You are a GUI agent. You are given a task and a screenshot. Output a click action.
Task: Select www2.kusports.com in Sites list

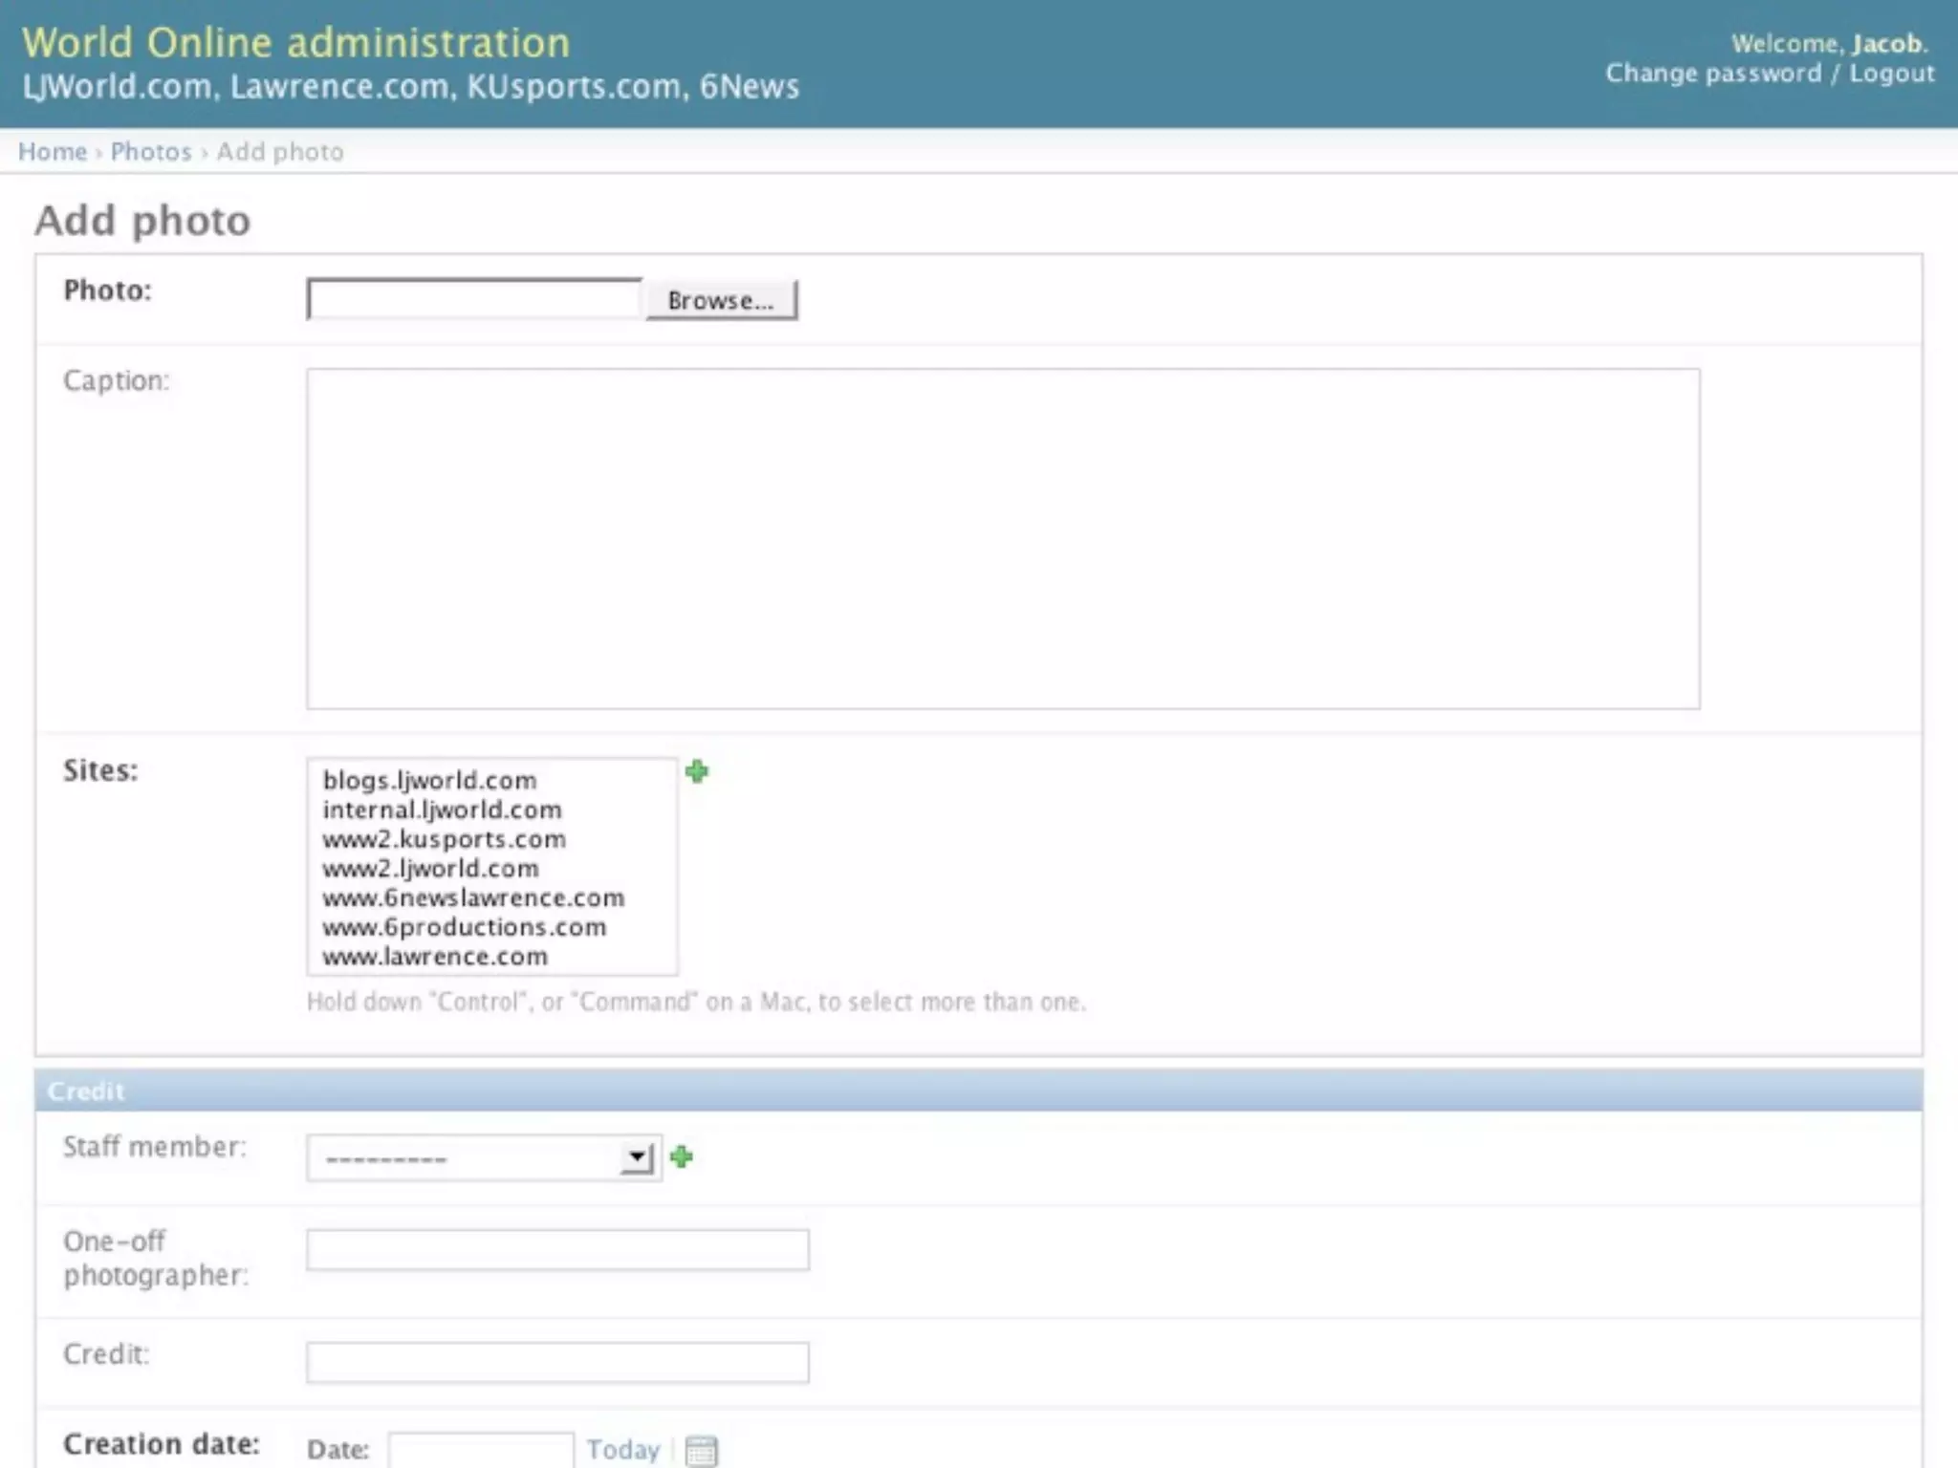(x=444, y=839)
